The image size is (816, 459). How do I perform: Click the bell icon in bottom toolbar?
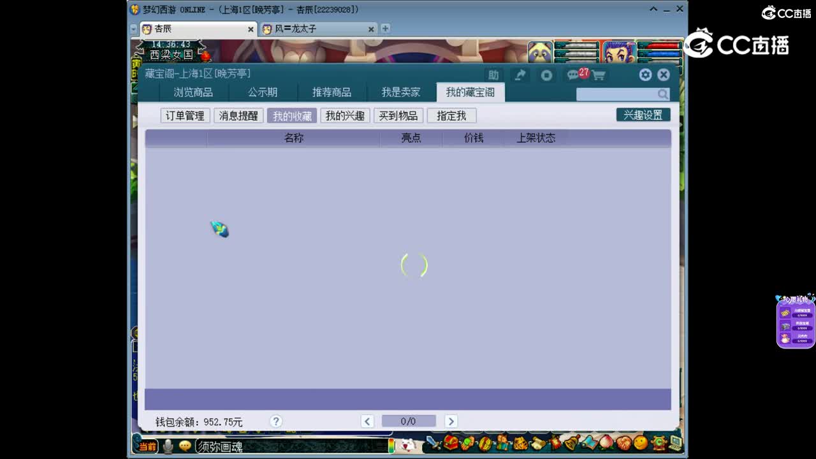[x=571, y=442]
